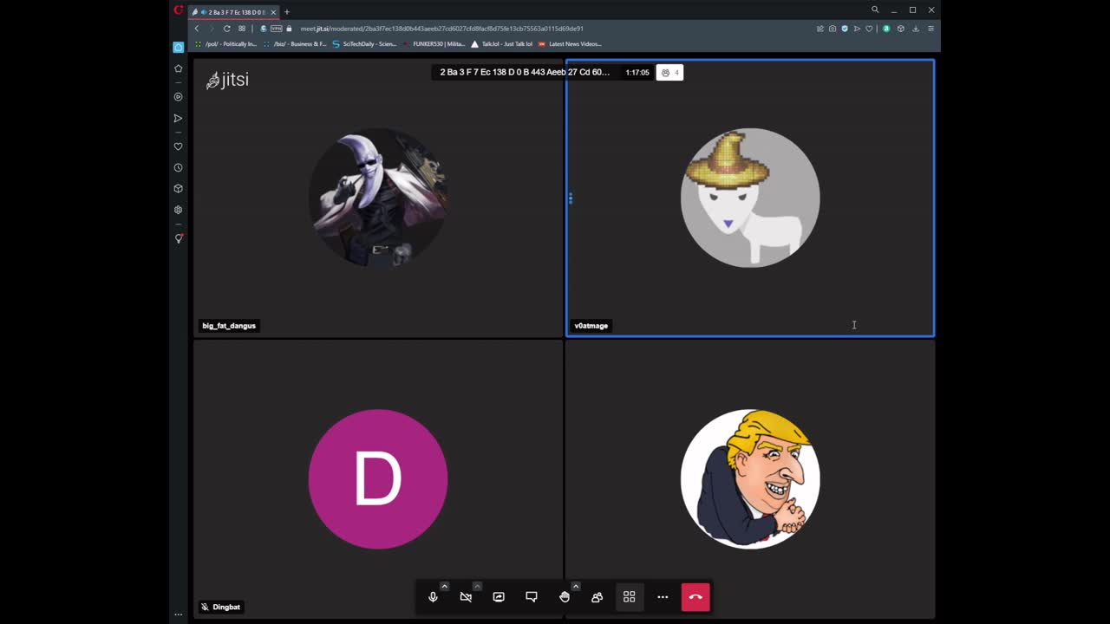
Task: Open tab search magnifier
Action: 875,10
